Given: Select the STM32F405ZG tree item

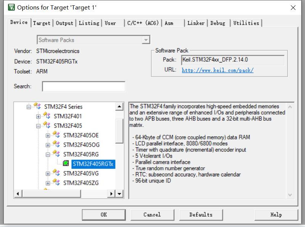Looking at the screenshot, I should (x=81, y=183).
